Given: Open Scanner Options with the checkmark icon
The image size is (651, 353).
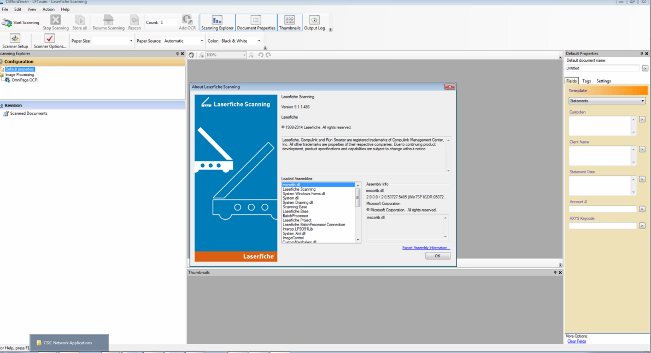Looking at the screenshot, I should [x=50, y=39].
